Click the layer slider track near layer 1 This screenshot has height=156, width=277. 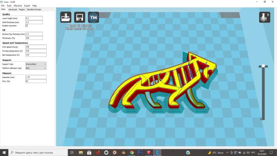[263, 118]
